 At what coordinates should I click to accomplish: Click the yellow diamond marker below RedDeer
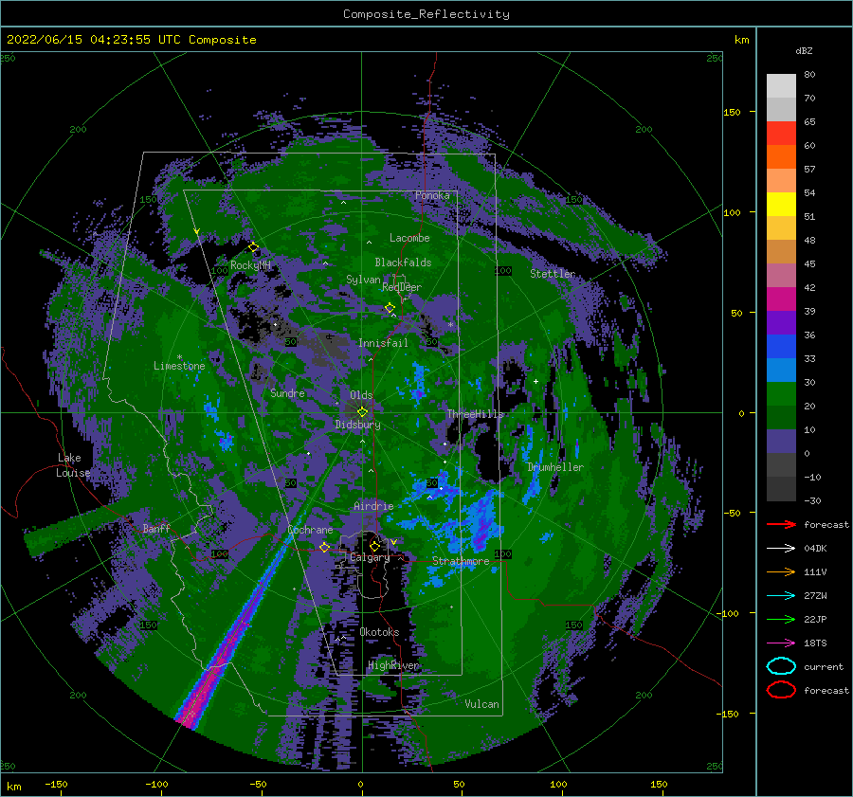pos(390,308)
